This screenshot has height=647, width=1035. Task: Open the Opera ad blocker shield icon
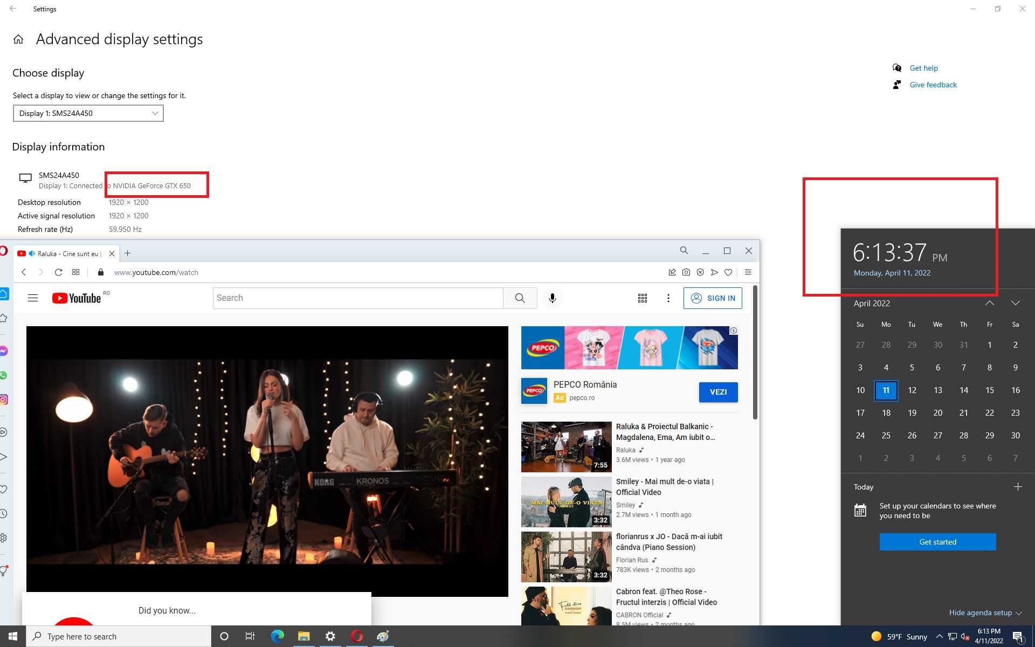[x=700, y=272]
